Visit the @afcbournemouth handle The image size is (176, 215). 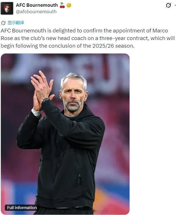36,12
